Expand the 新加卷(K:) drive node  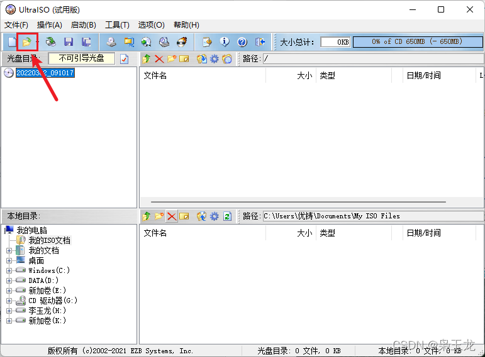click(9, 321)
